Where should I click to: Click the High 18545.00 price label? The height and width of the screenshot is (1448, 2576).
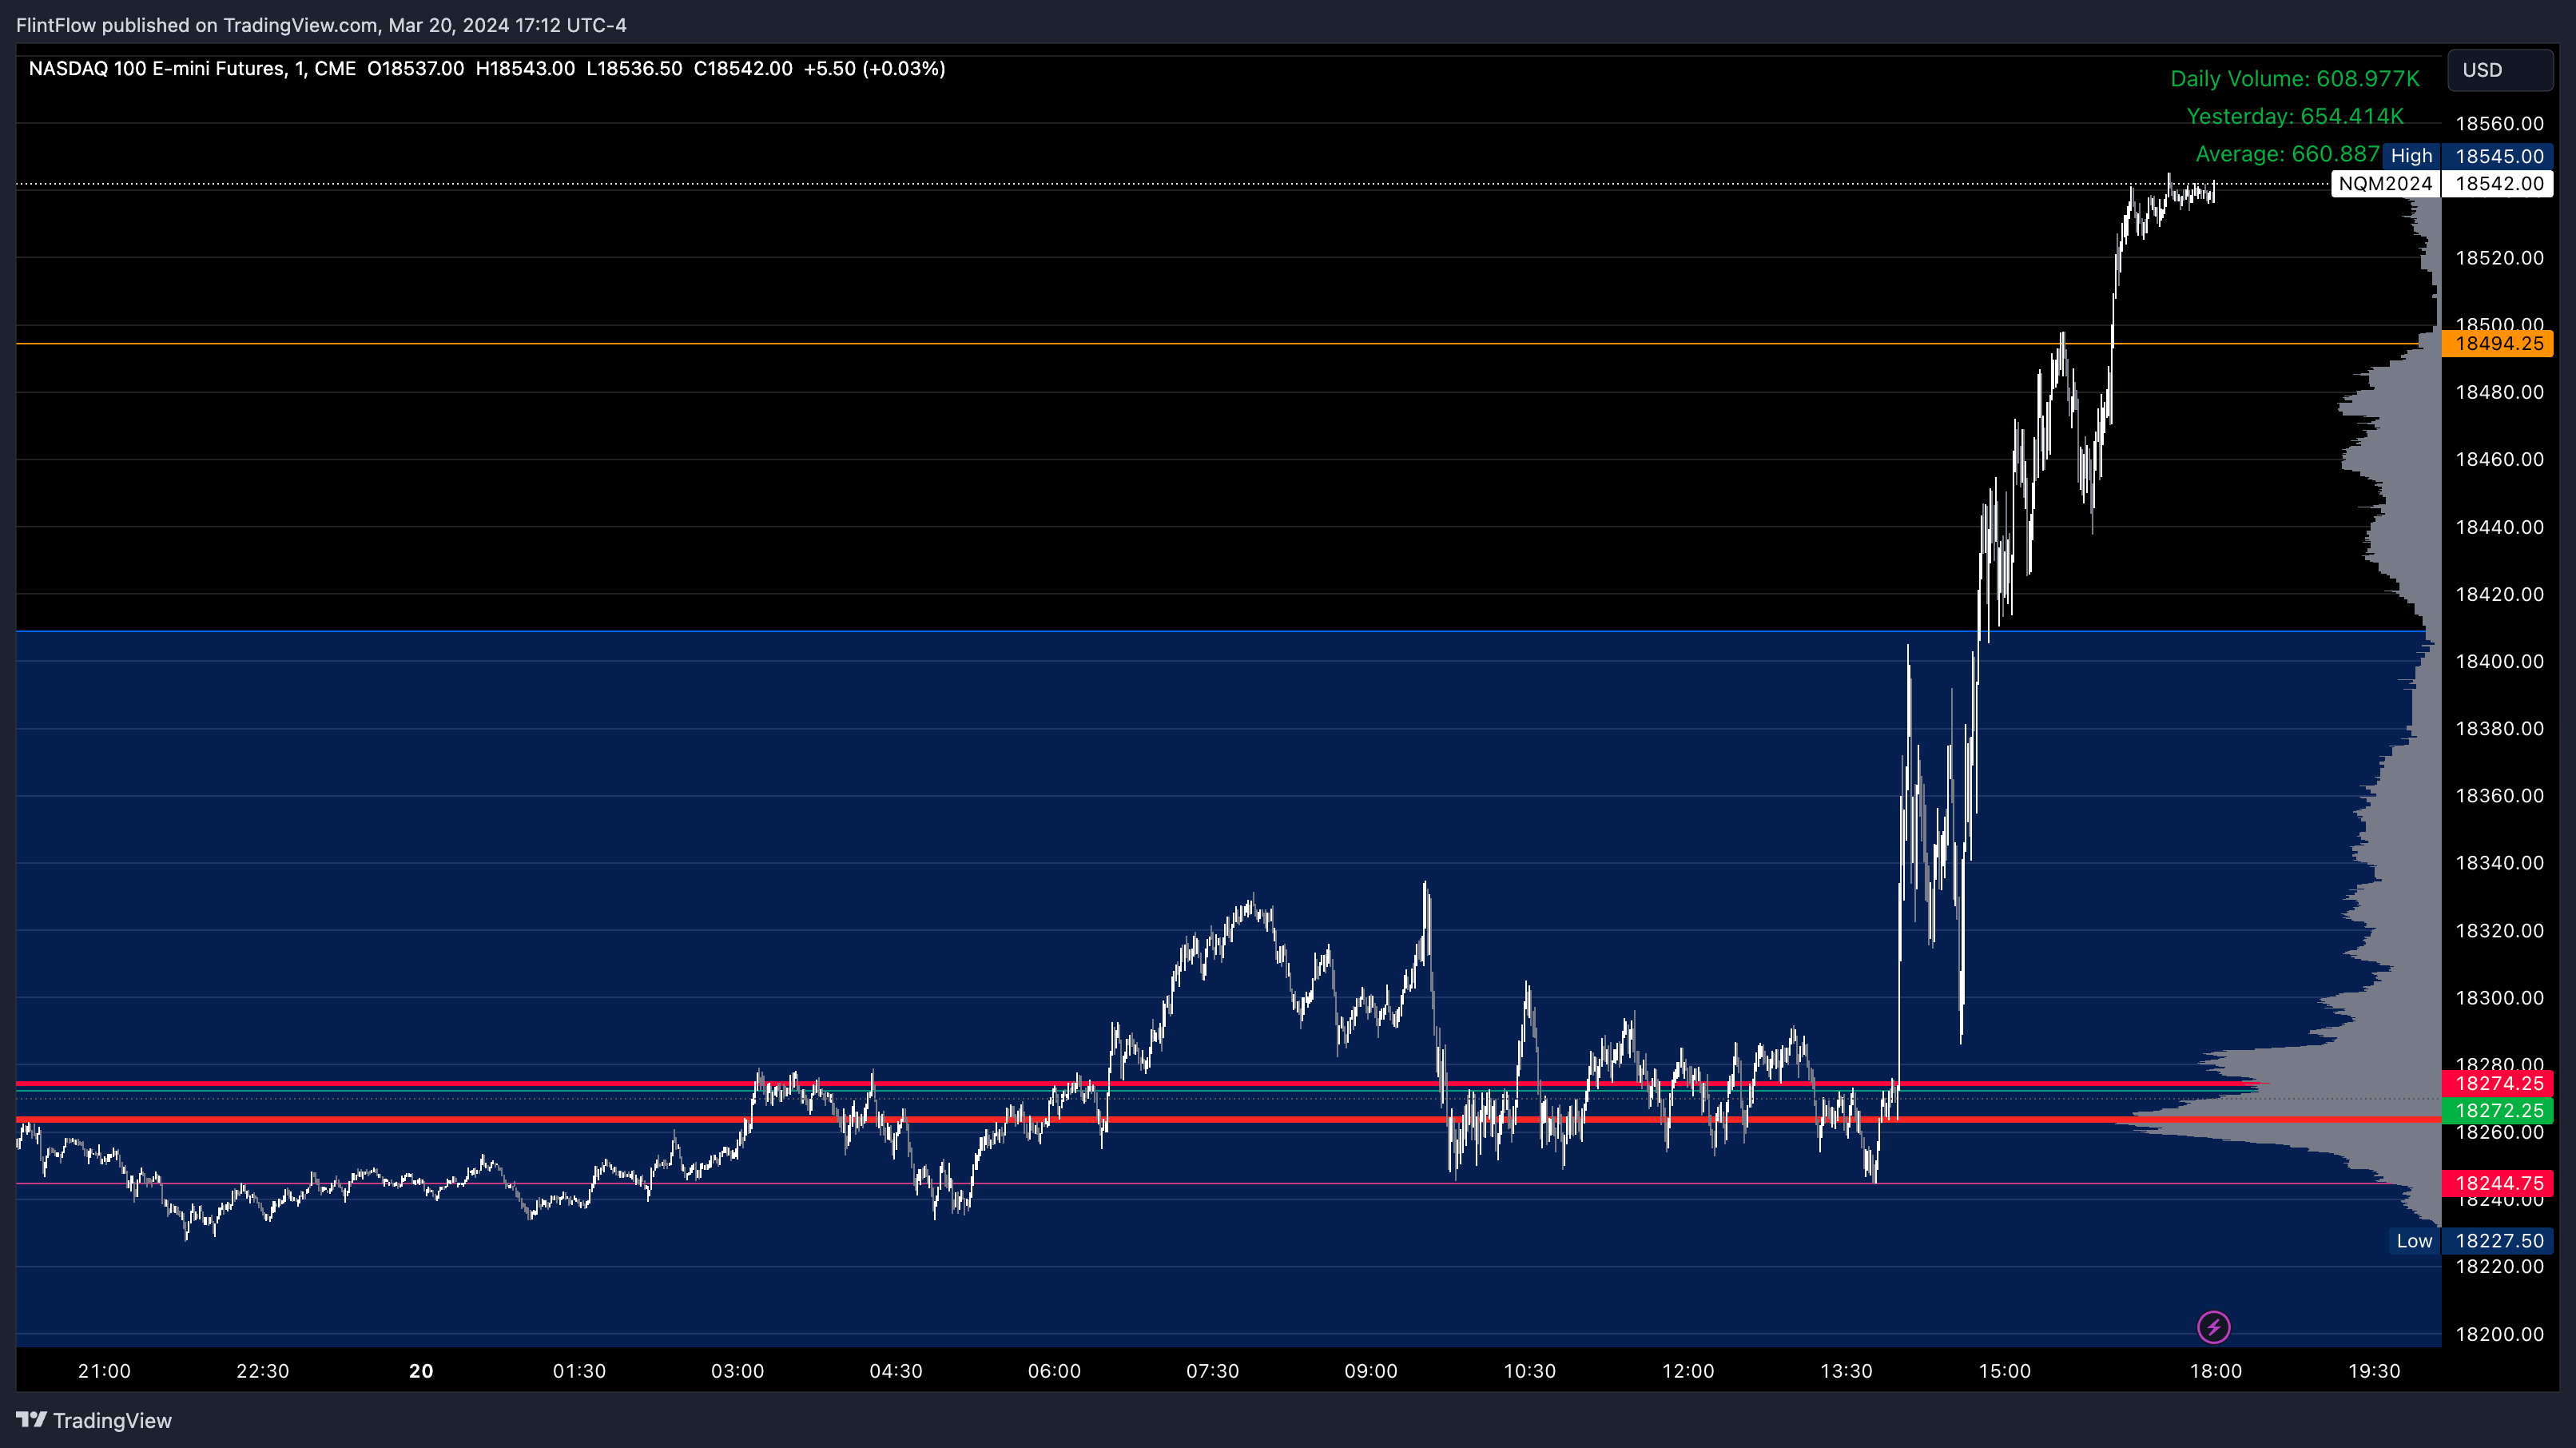(2468, 156)
